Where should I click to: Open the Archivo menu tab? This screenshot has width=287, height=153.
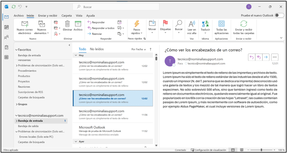click(18, 16)
